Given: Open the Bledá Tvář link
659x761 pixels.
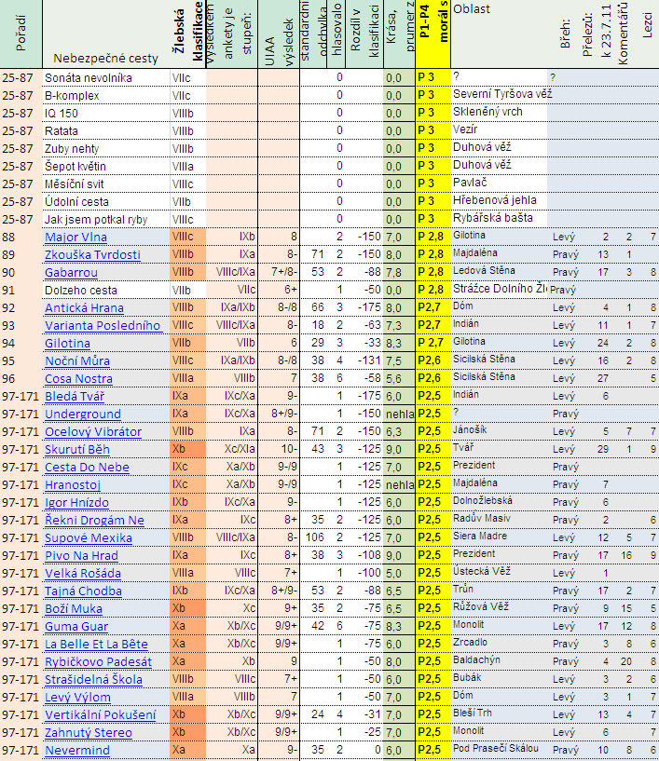Looking at the screenshot, I should [76, 396].
